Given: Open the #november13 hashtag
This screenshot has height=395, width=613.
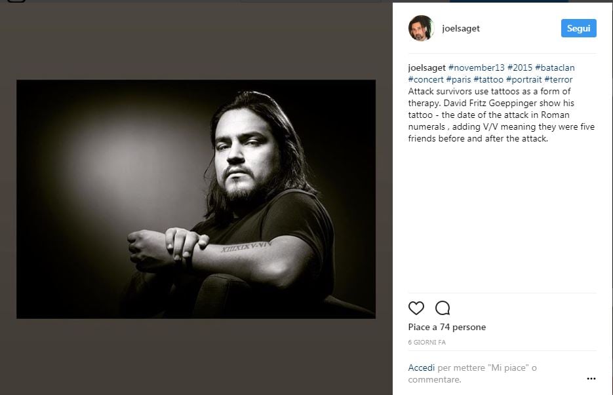Looking at the screenshot, I should coord(476,67).
